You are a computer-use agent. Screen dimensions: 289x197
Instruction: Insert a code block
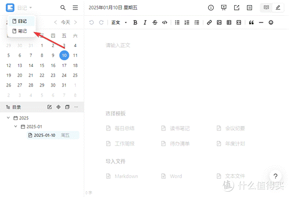239,23
